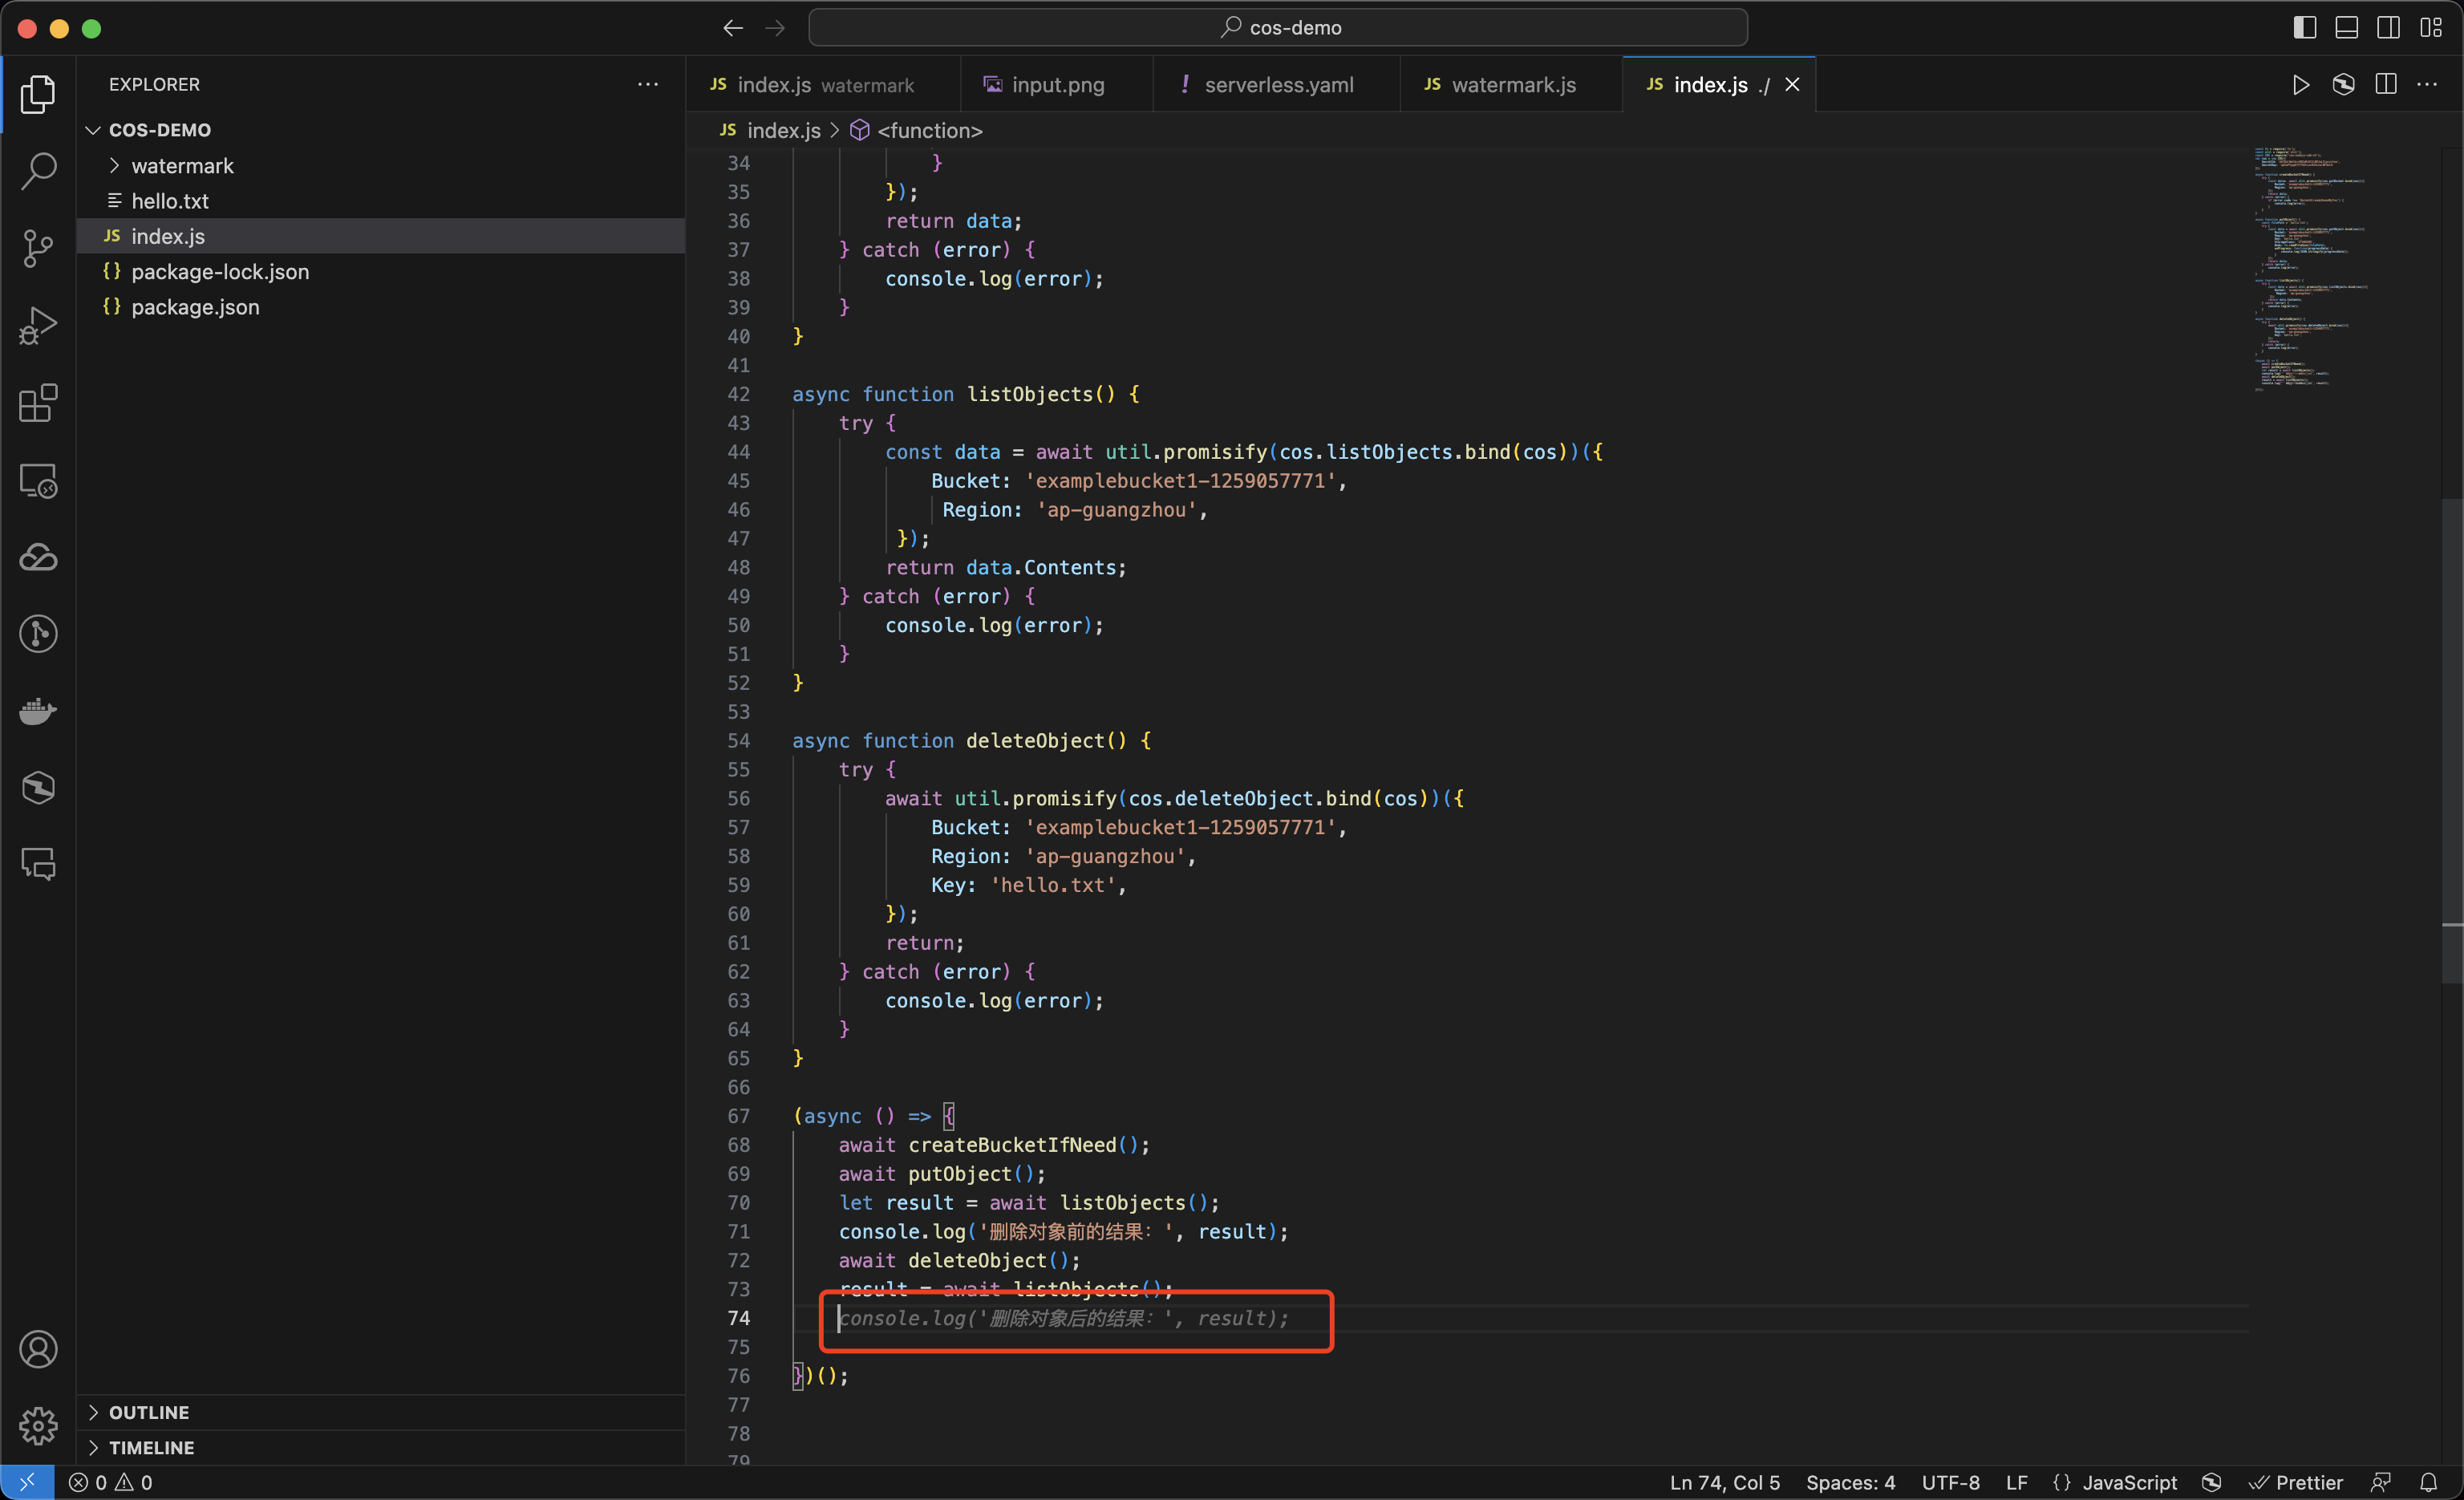This screenshot has height=1500, width=2464.
Task: Open the Source Control view
Action: pyautogui.click(x=38, y=248)
